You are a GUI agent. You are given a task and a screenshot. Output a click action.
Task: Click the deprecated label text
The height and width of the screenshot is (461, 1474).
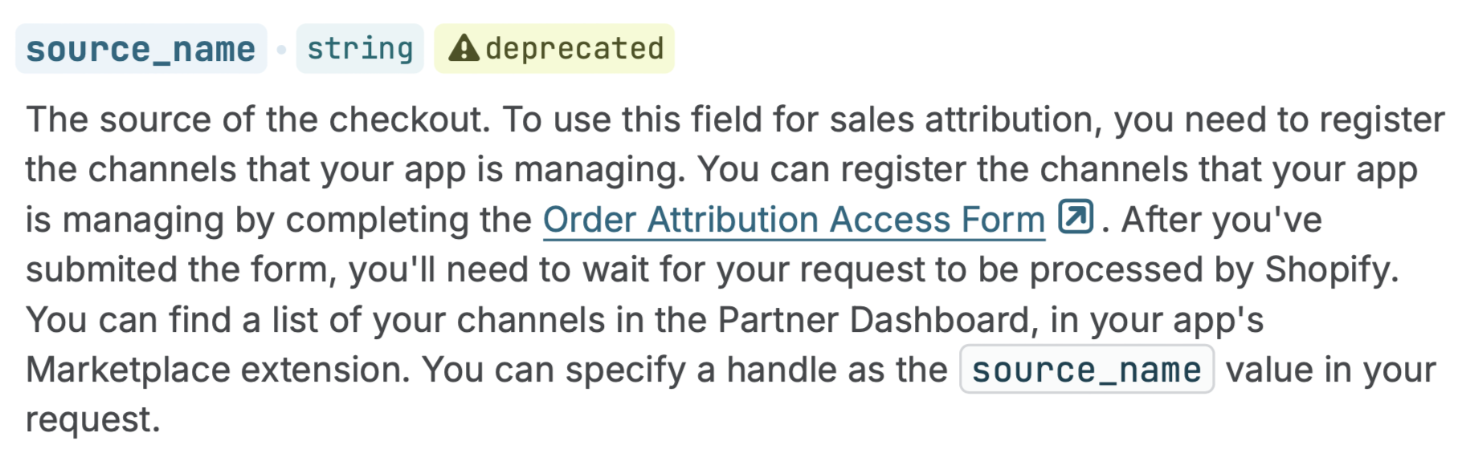click(574, 49)
